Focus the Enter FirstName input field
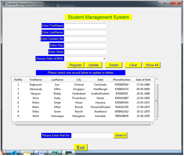 point(85,26)
